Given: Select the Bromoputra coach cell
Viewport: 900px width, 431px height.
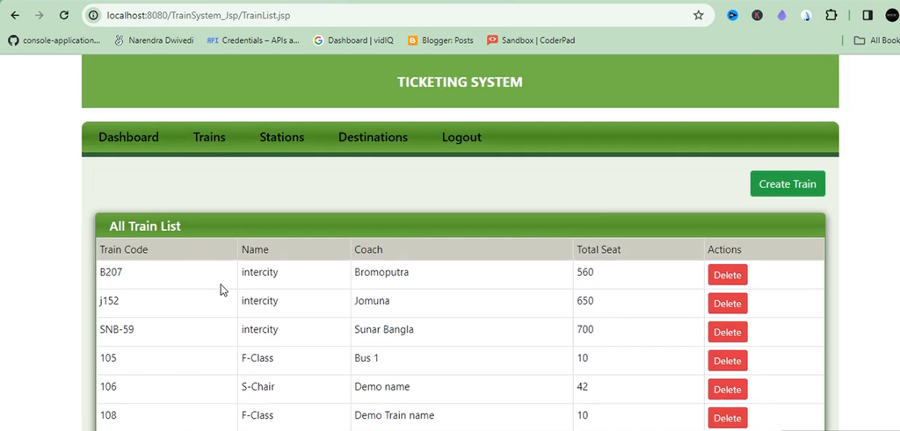Looking at the screenshot, I should point(461,275).
